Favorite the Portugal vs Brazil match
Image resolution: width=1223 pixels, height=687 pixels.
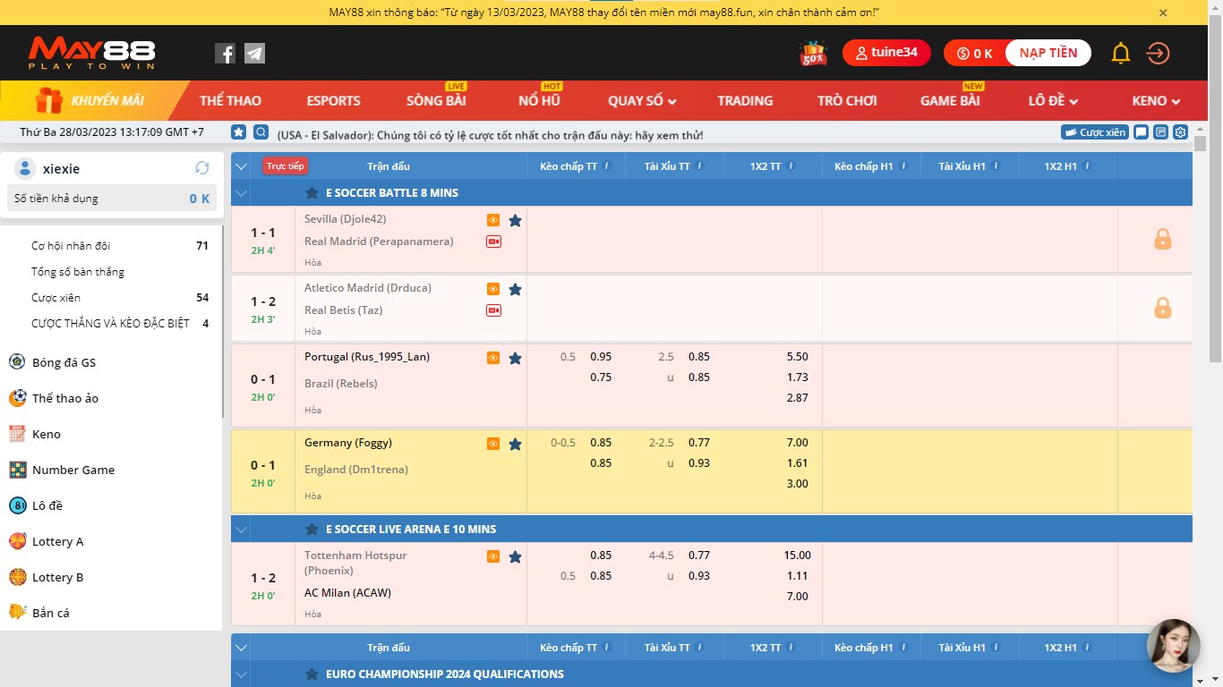tap(515, 358)
